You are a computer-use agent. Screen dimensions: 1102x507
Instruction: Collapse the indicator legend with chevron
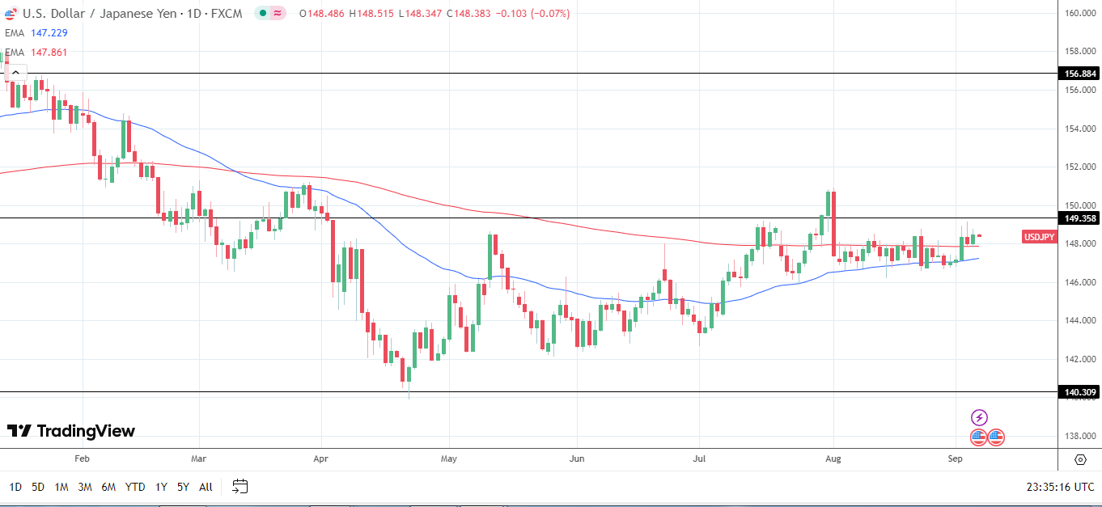click(x=15, y=72)
